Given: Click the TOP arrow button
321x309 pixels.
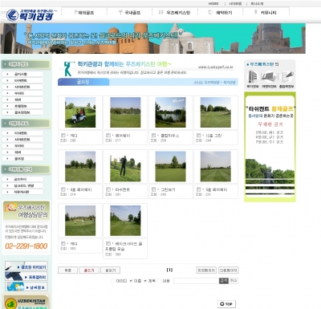Looking at the screenshot, I should pyautogui.click(x=226, y=304).
